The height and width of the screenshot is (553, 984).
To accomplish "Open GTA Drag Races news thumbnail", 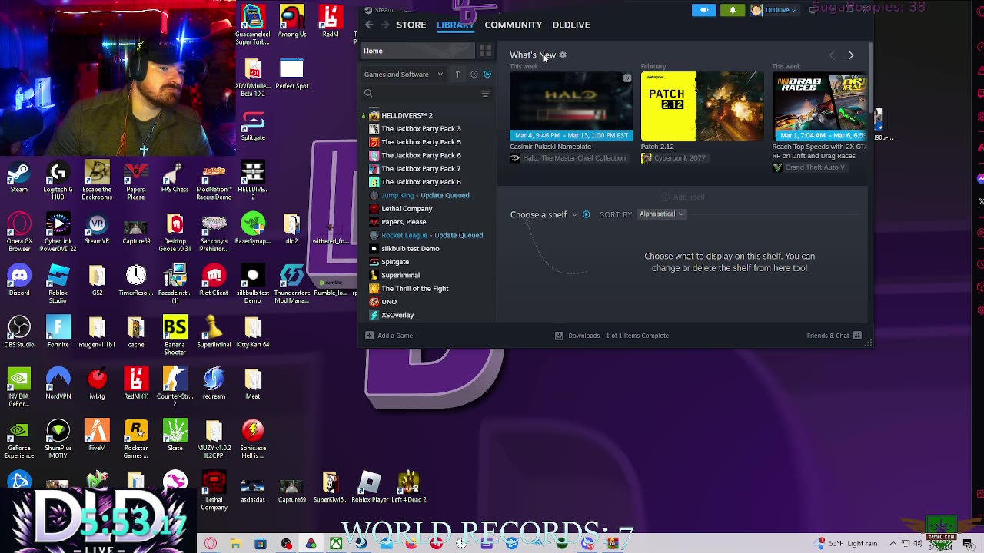I will coord(819,106).
